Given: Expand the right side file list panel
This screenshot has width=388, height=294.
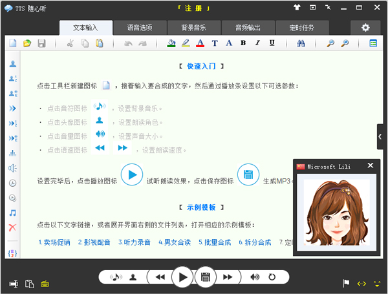Looking at the screenshot, I should [381, 137].
